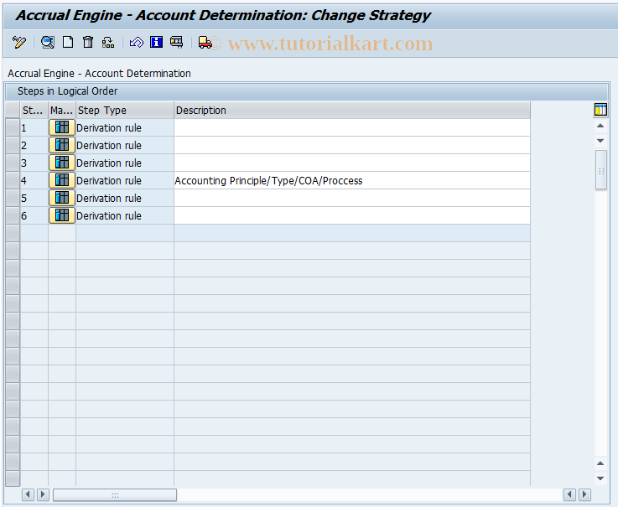Click step number cell '1'
Screen dimensions: 618x507
[x=34, y=127]
